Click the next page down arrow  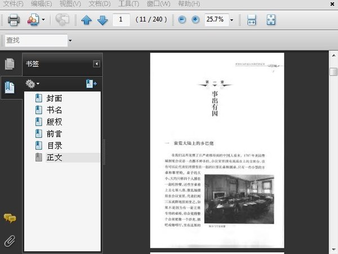pos(102,20)
